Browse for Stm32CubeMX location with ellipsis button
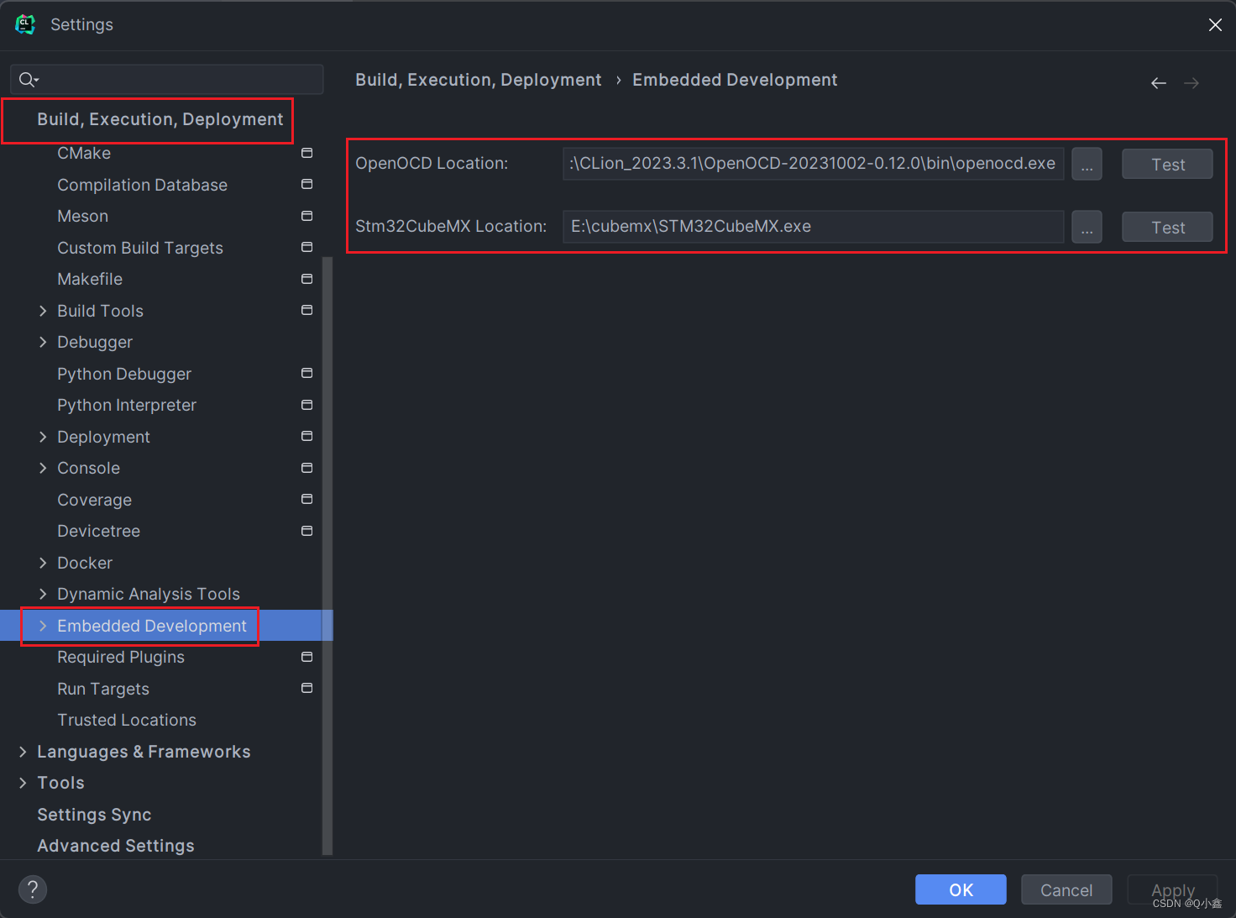The width and height of the screenshot is (1236, 918). coord(1087,227)
